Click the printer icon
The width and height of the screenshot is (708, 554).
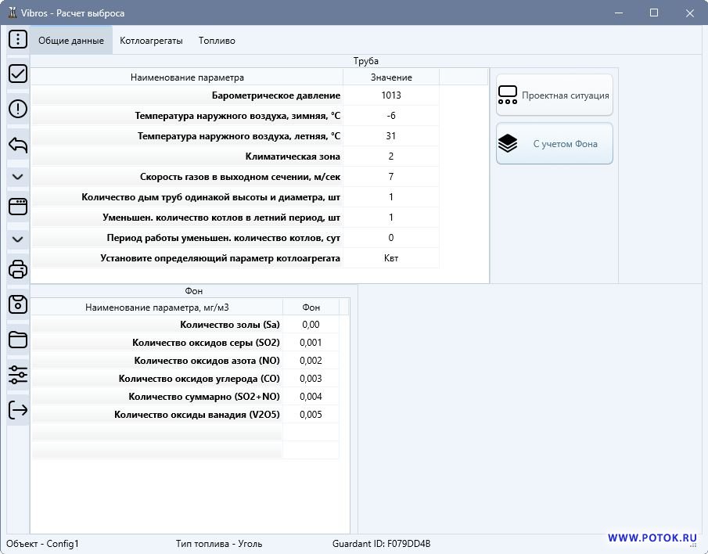pos(17,270)
